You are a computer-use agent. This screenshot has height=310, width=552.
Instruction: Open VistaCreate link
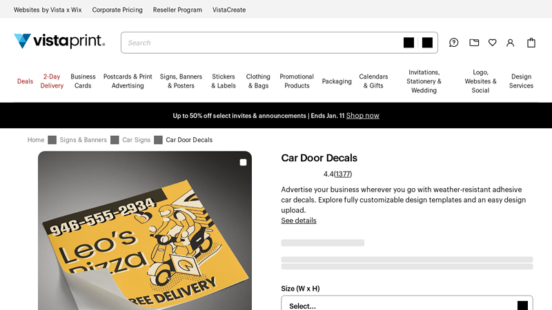click(x=229, y=10)
